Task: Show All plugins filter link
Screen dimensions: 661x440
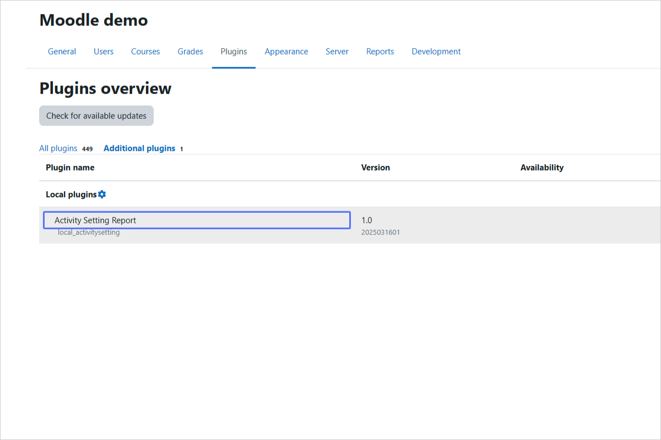Action: pyautogui.click(x=58, y=148)
